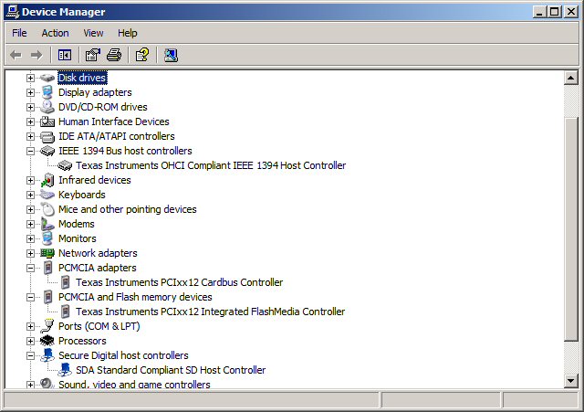Expand the Network adapters node
Image resolution: width=584 pixels, height=412 pixels.
coord(30,254)
